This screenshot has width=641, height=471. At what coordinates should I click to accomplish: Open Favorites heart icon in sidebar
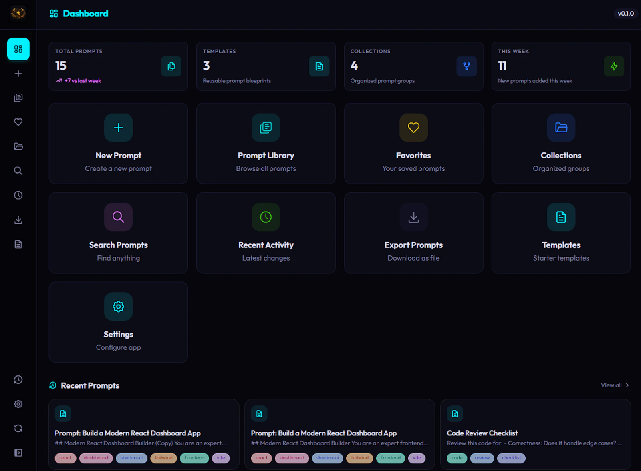(18, 122)
